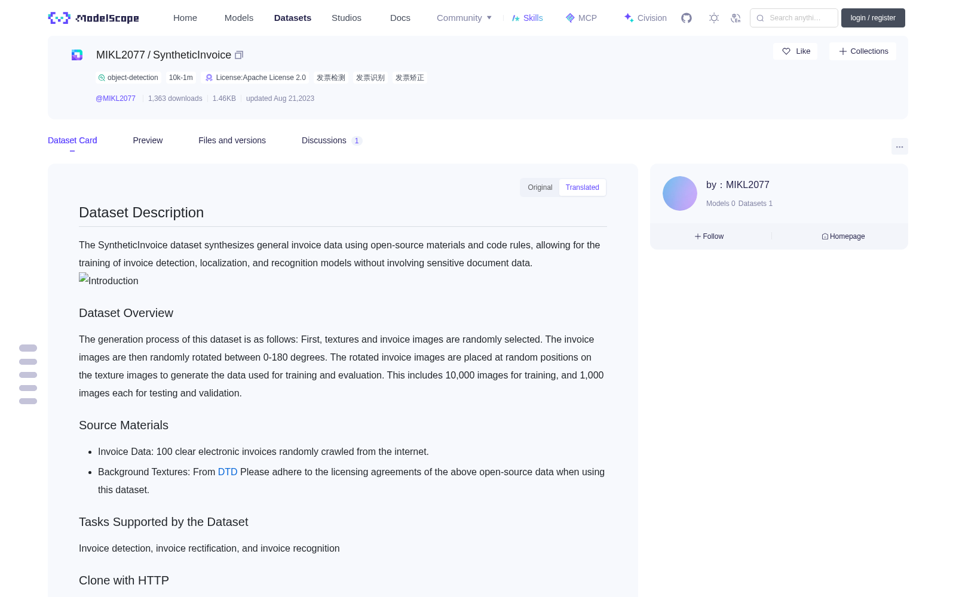Image resolution: width=956 pixels, height=597 pixels.
Task: Select Datasets in the top navigation
Action: pyautogui.click(x=293, y=18)
